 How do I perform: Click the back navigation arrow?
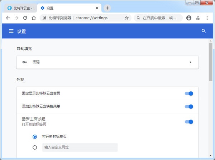point(8,18)
